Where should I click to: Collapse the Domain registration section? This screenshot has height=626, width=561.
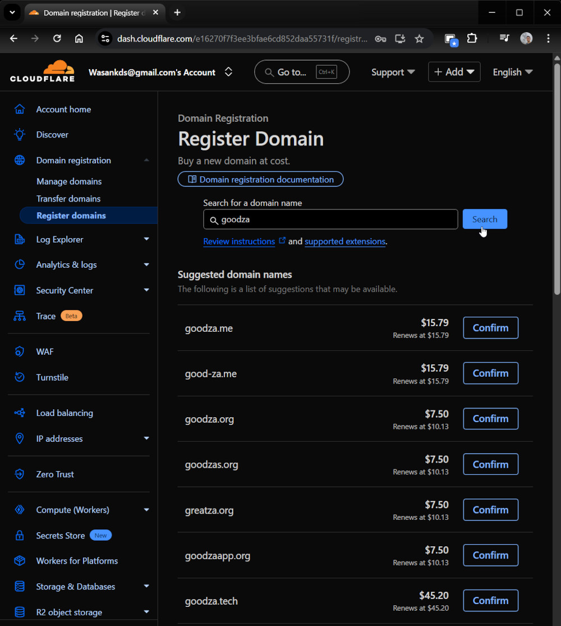coord(146,161)
